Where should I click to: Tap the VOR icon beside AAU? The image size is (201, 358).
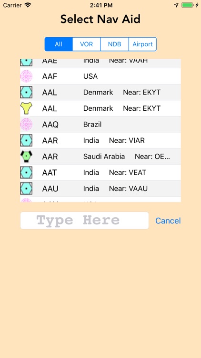[26, 189]
